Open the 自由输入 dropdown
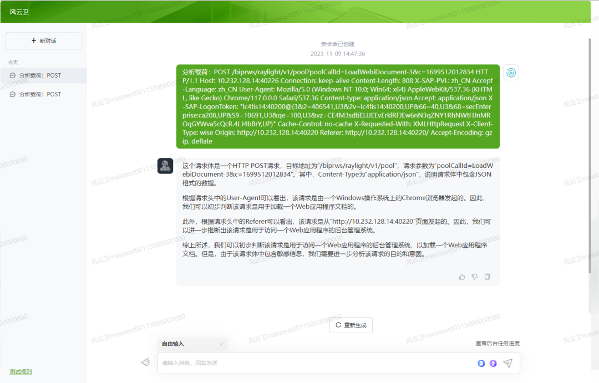The image size is (599, 383). [192, 344]
